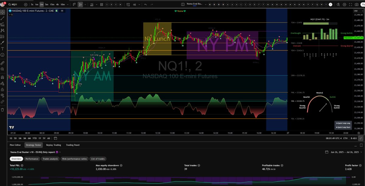
Task: Open the Risk/performance ratios tab
Action: pyautogui.click(x=75, y=159)
